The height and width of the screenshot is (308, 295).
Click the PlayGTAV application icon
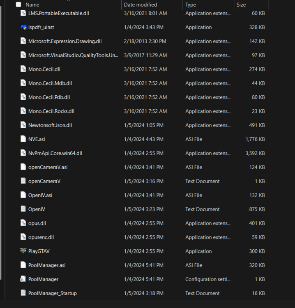tap(23, 251)
